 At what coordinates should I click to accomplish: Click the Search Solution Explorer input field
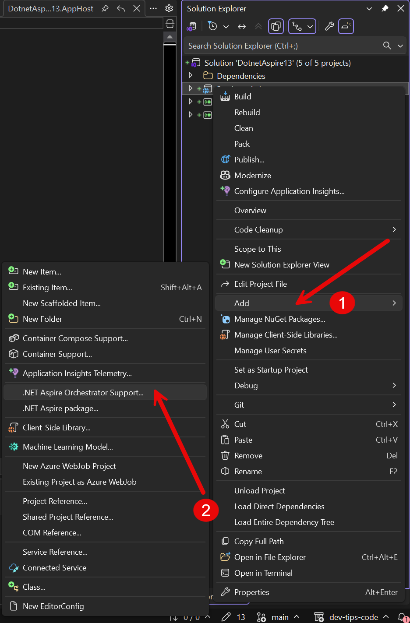[x=280, y=46]
